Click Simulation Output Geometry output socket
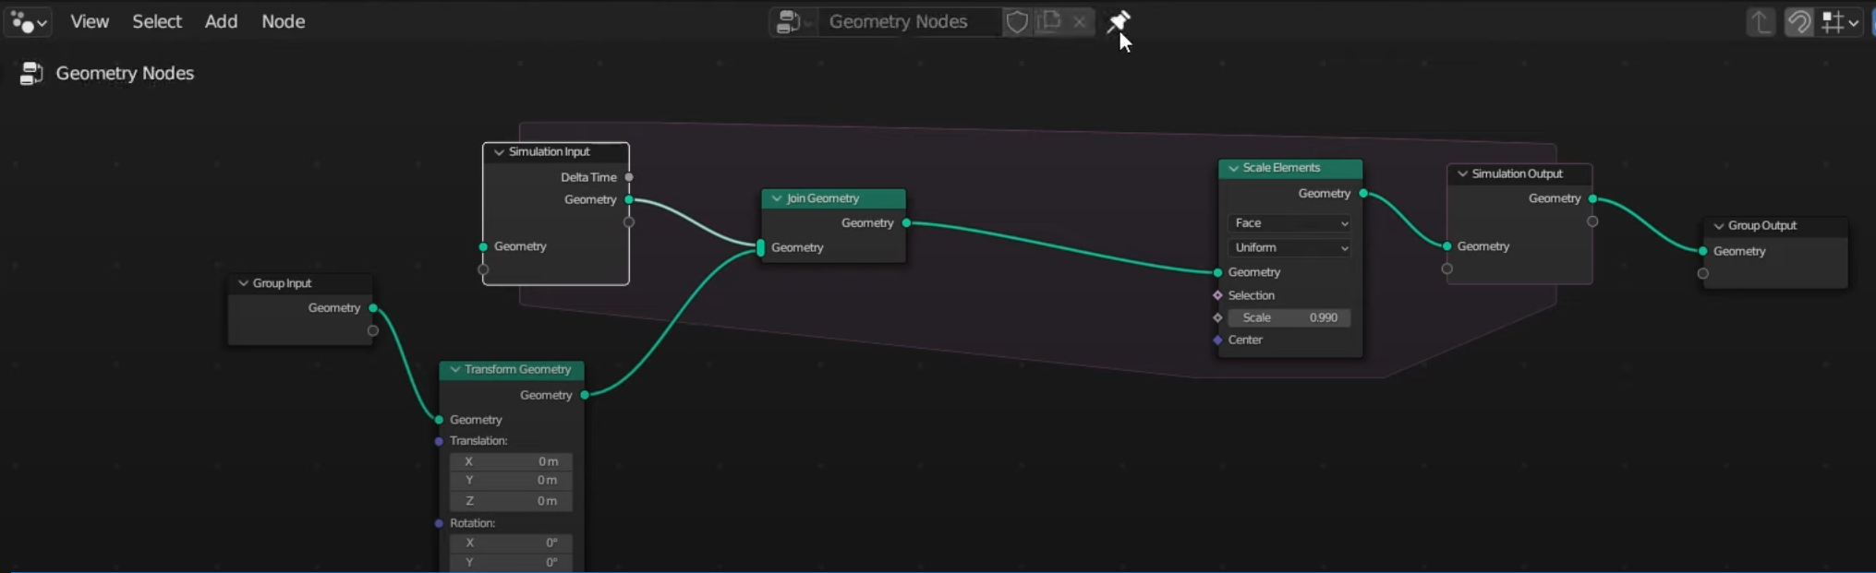Viewport: 1876px width, 573px height. (1592, 198)
